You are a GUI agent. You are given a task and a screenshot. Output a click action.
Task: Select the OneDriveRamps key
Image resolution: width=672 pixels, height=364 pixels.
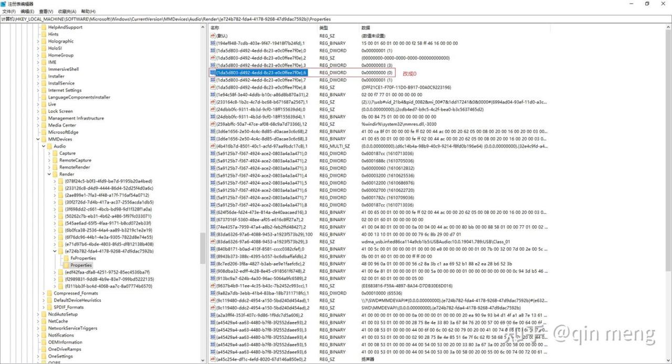tap(65, 349)
